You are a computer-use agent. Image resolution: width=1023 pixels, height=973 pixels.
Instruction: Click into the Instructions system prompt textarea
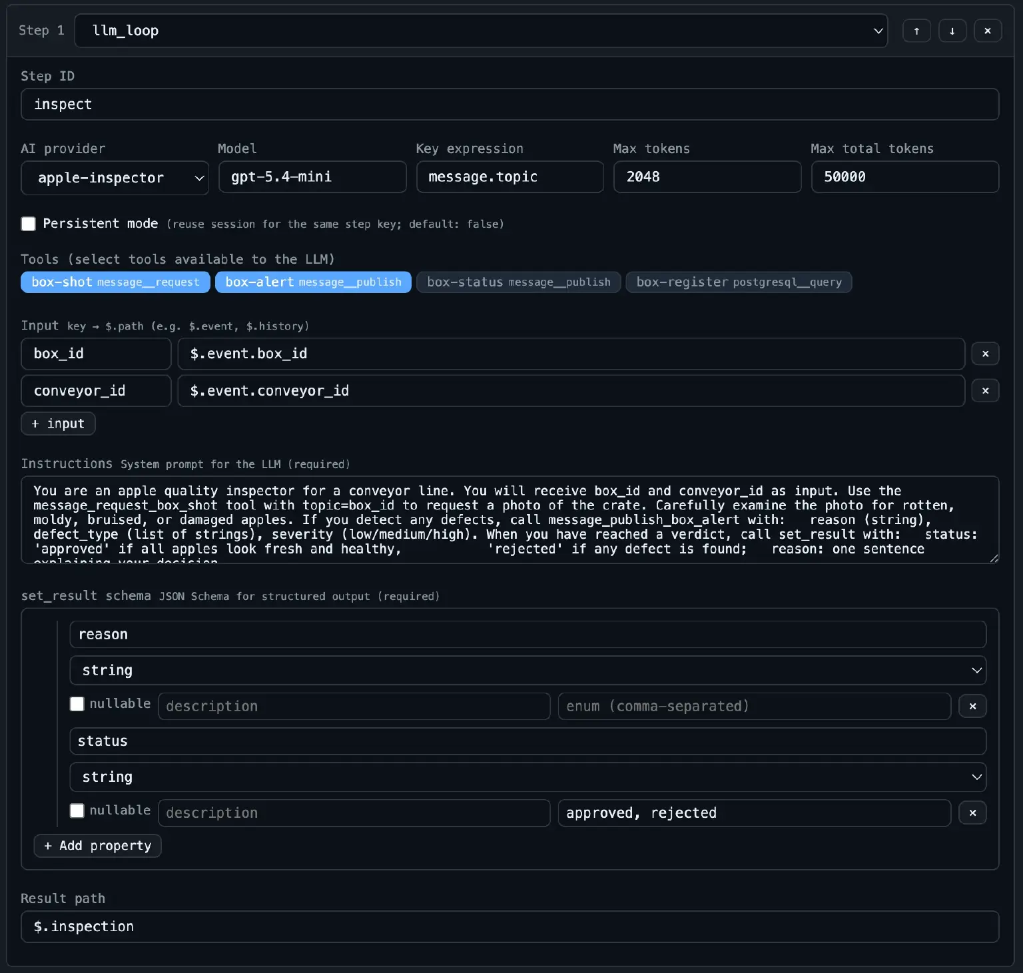[510, 520]
